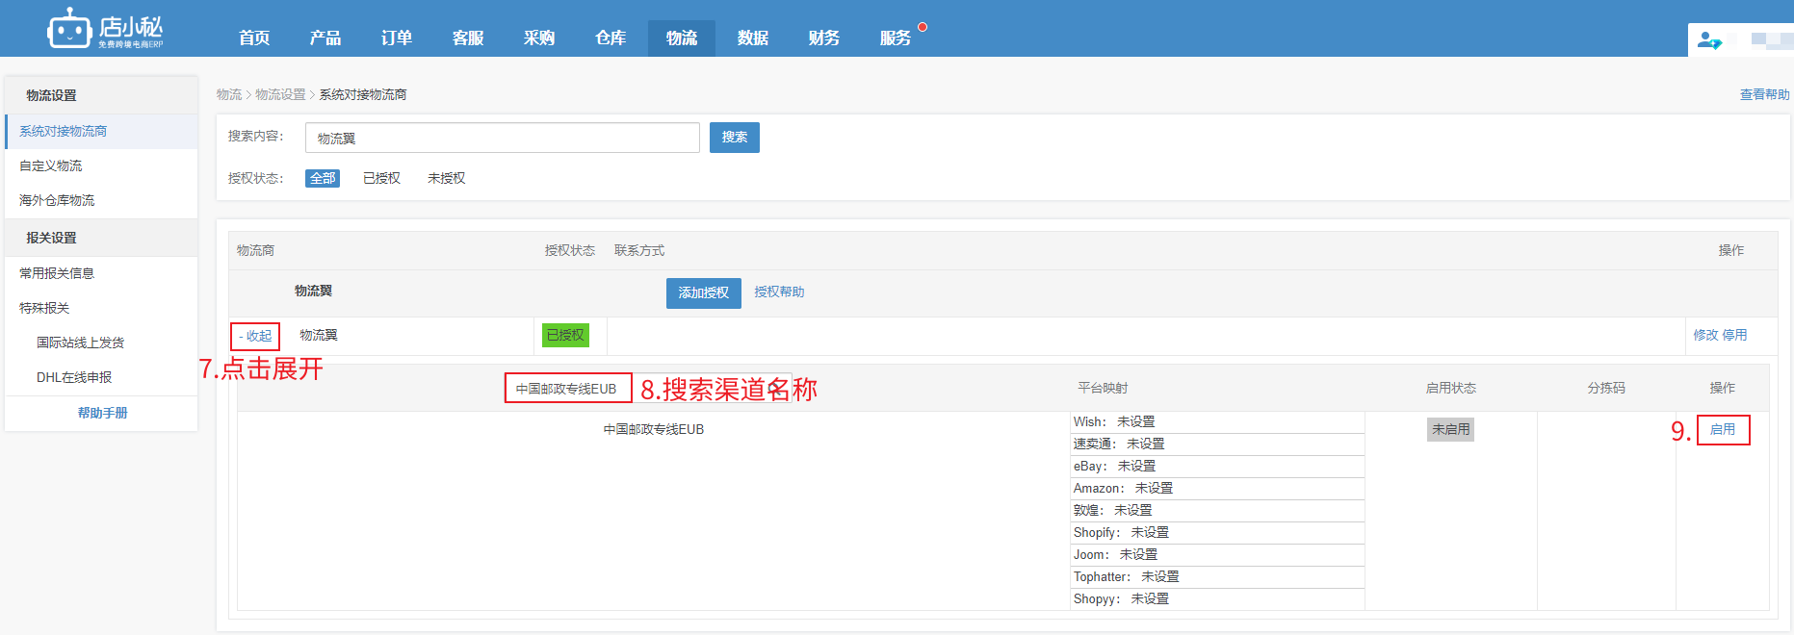Select 系统对接物流商 in the sidebar
1794x635 pixels.
(101, 131)
